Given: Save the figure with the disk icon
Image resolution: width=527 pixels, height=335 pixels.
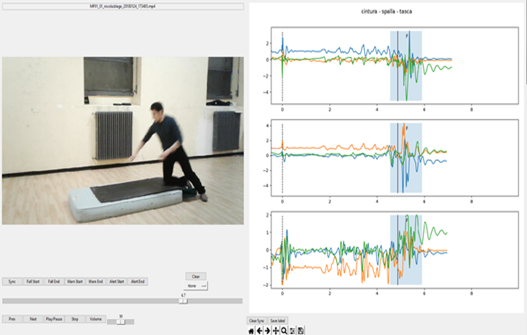Looking at the screenshot, I should click(x=301, y=331).
